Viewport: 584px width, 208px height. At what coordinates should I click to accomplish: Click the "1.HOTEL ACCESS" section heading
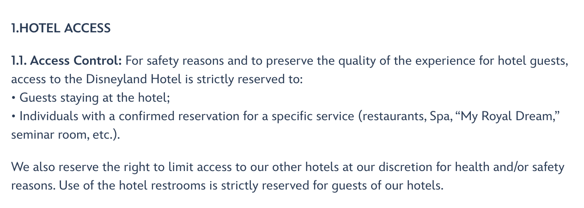[x=61, y=28]
